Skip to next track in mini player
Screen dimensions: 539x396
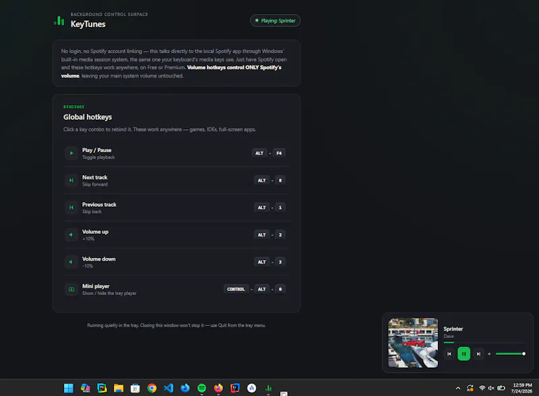coord(478,354)
